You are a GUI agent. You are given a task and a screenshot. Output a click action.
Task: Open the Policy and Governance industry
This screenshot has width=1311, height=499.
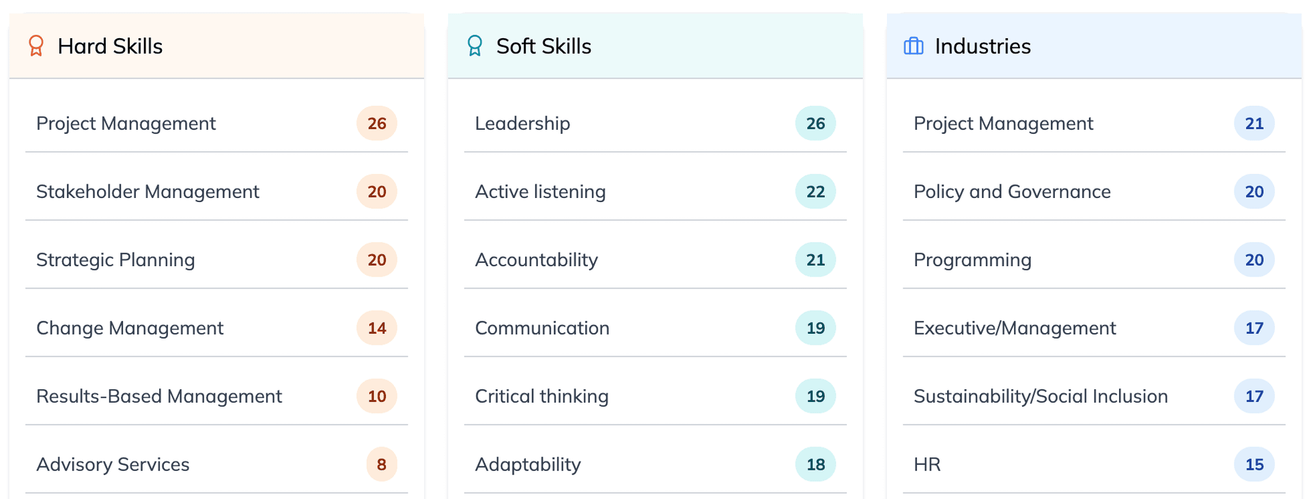[x=1011, y=192]
